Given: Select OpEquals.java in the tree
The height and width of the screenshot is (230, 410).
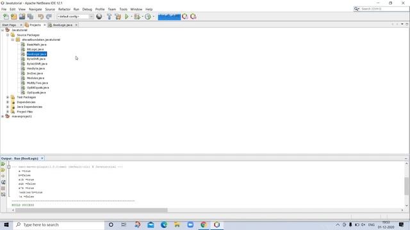Looking at the screenshot, I should 37,93.
